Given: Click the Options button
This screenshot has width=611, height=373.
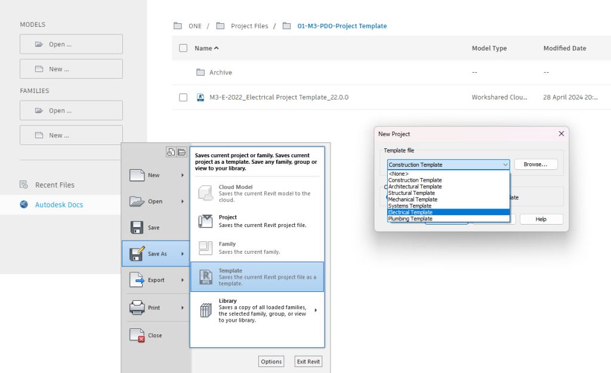Looking at the screenshot, I should point(271,361).
